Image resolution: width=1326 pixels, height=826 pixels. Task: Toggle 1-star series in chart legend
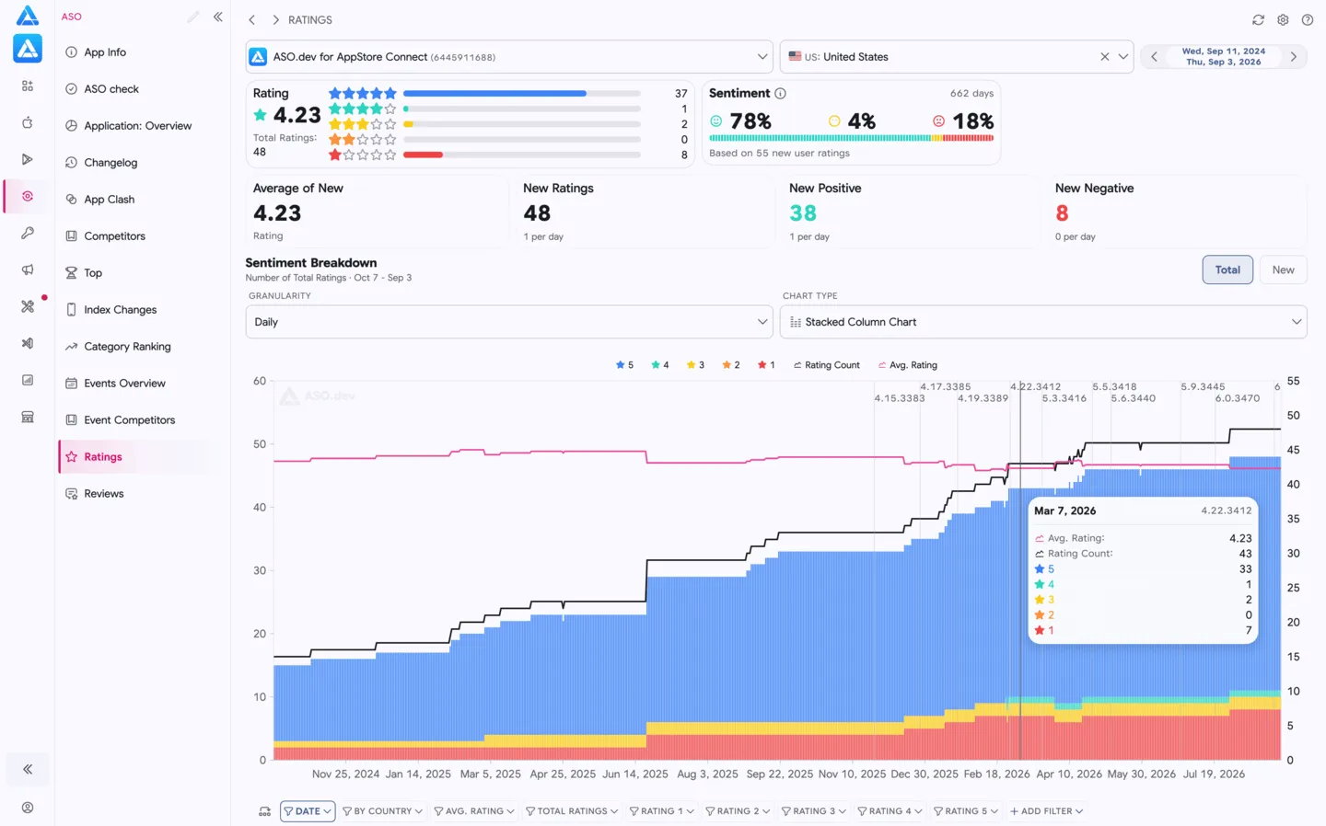point(766,365)
